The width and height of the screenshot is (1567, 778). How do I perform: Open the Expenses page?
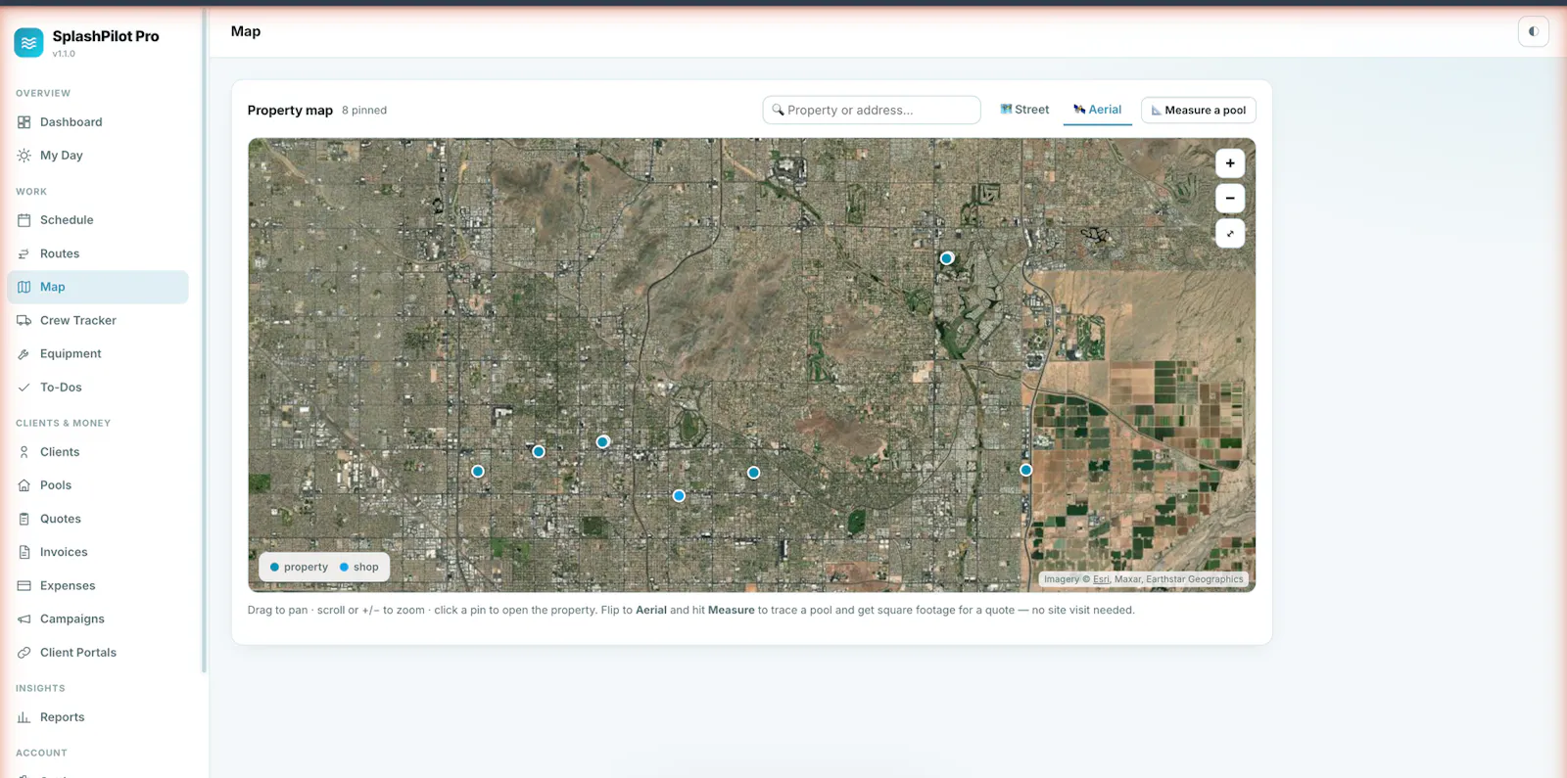click(98, 585)
